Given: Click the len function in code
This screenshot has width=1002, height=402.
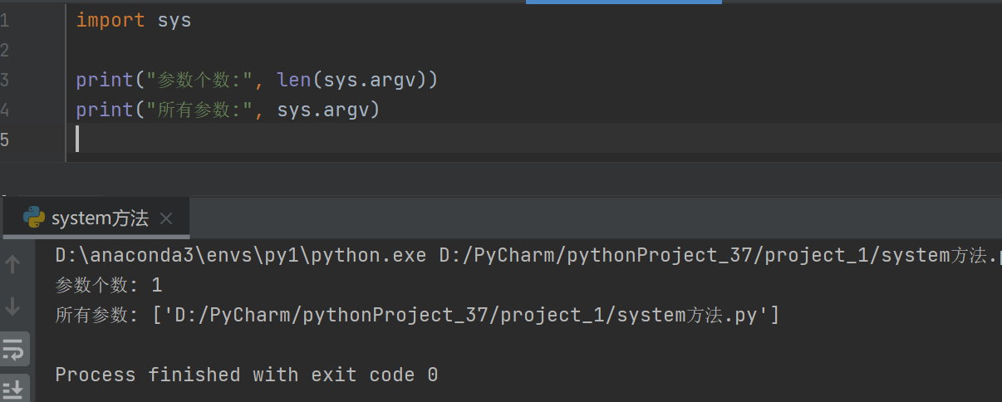Looking at the screenshot, I should (x=294, y=80).
